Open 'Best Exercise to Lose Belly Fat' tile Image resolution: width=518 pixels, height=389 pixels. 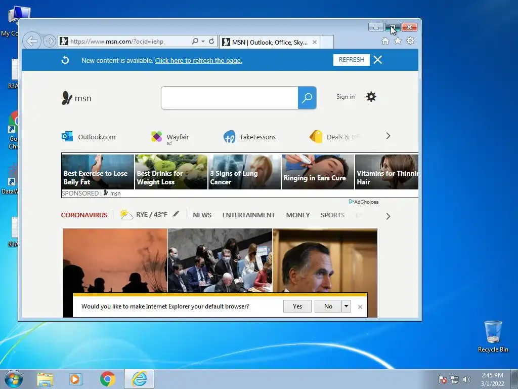pos(98,172)
